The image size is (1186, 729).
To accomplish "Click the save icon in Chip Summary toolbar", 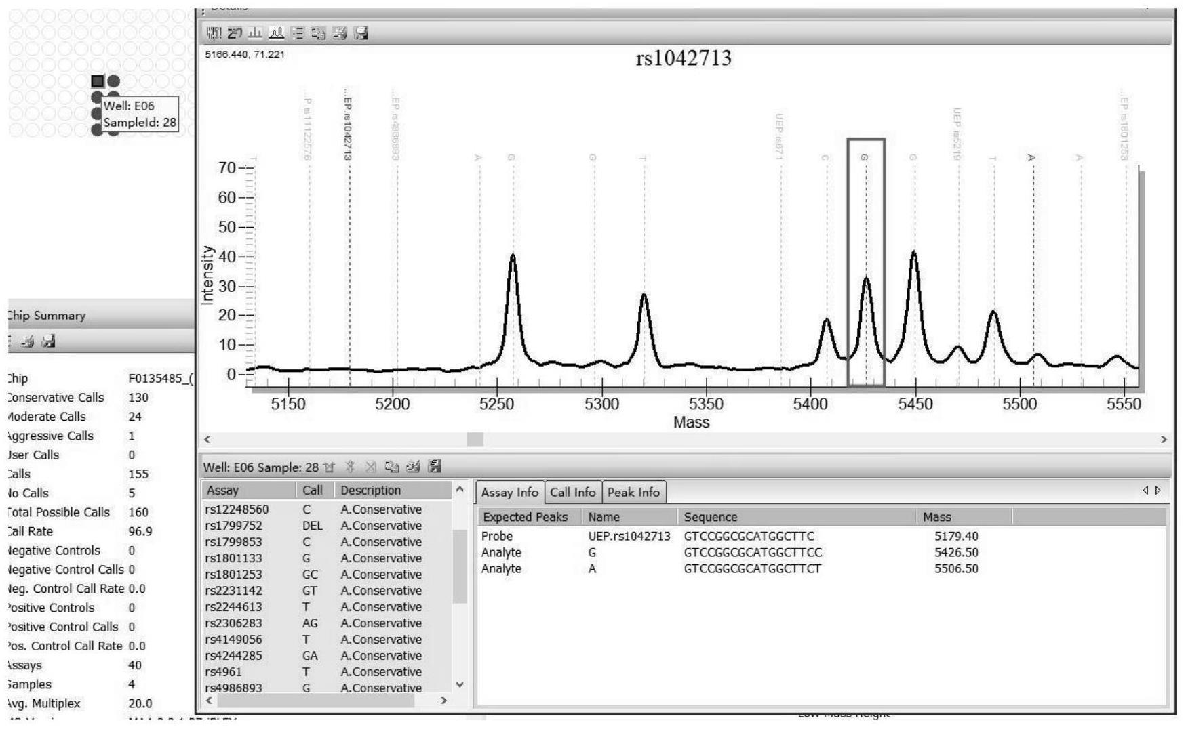I will click(x=48, y=341).
